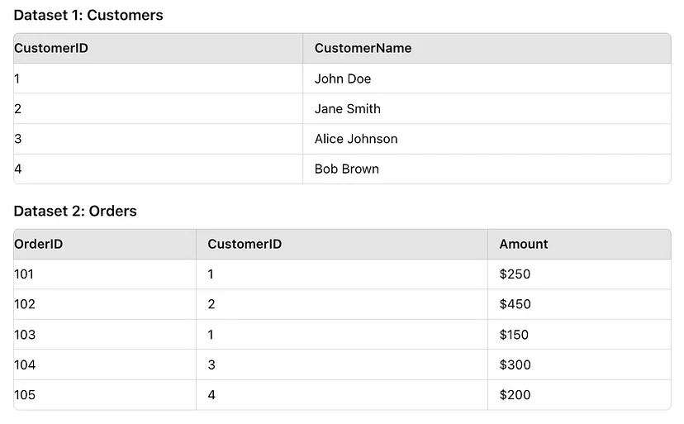Select the CustomerName column header

click(x=363, y=48)
